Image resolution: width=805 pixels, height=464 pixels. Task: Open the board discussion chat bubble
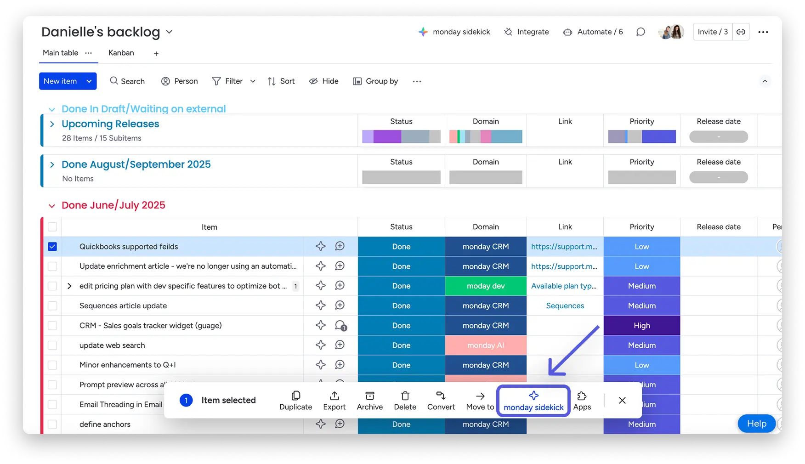click(x=641, y=32)
